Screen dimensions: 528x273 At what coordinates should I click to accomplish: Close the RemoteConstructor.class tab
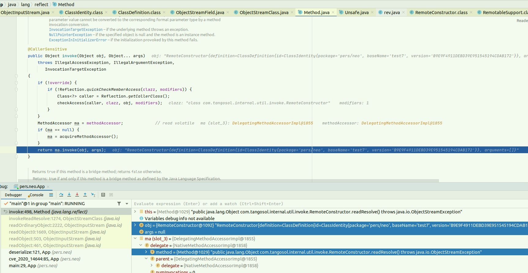tap(471, 12)
